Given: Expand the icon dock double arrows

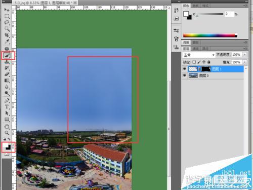Looking at the screenshot, I should (x=179, y=2).
